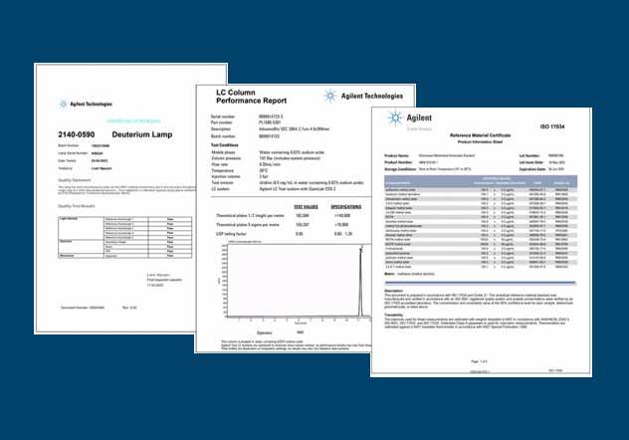Click the "Document Number" footer on lamp certificate
This screenshot has height=440, width=629.
click(83, 308)
